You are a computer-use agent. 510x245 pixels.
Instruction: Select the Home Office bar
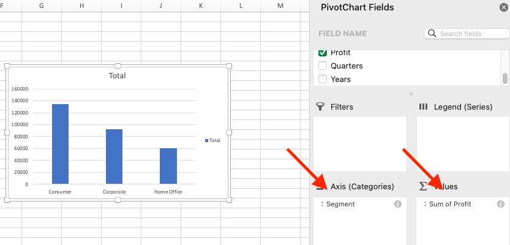(x=168, y=165)
